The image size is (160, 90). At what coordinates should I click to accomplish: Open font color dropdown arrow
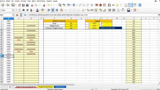pyautogui.click(x=40, y=10)
